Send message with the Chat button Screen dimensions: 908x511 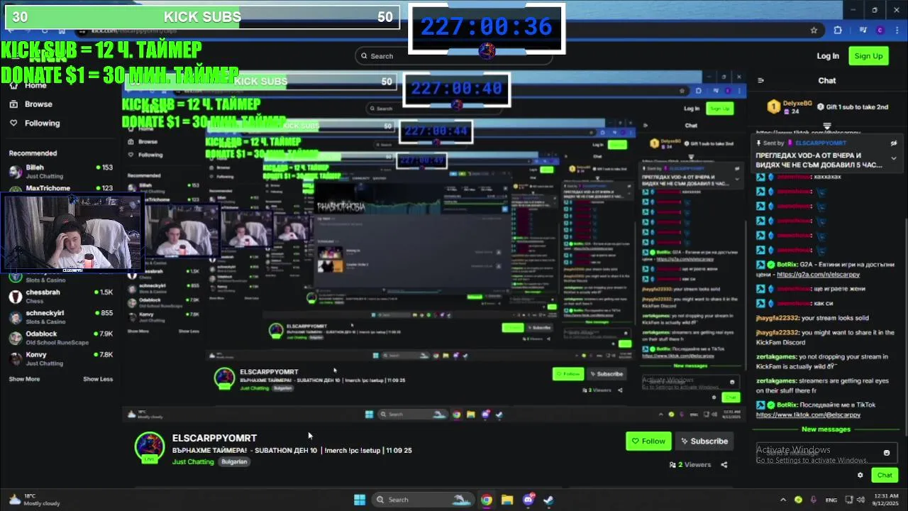point(885,476)
